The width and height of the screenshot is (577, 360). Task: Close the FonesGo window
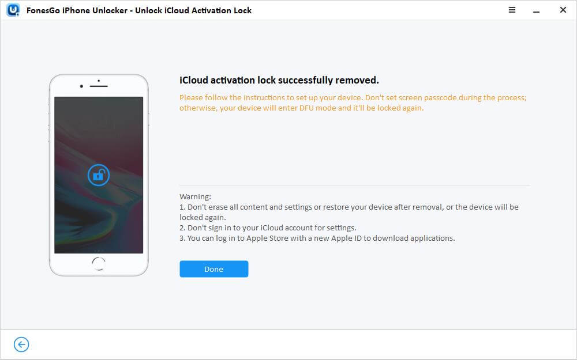point(563,10)
